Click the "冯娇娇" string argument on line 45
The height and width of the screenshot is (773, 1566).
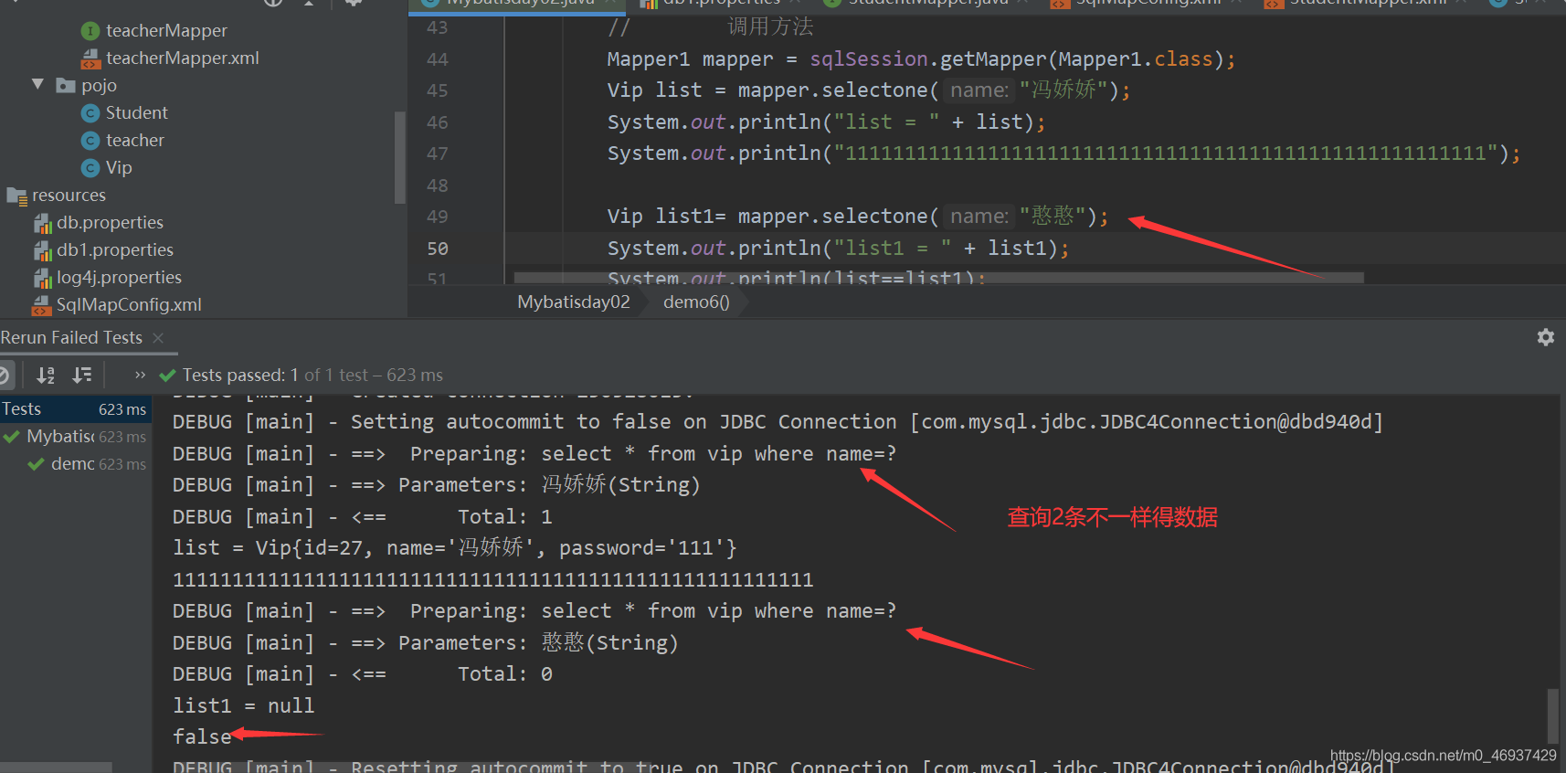click(x=1063, y=90)
